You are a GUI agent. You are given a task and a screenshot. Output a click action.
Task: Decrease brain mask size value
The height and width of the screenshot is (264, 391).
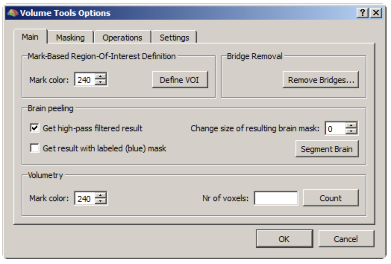351,132
